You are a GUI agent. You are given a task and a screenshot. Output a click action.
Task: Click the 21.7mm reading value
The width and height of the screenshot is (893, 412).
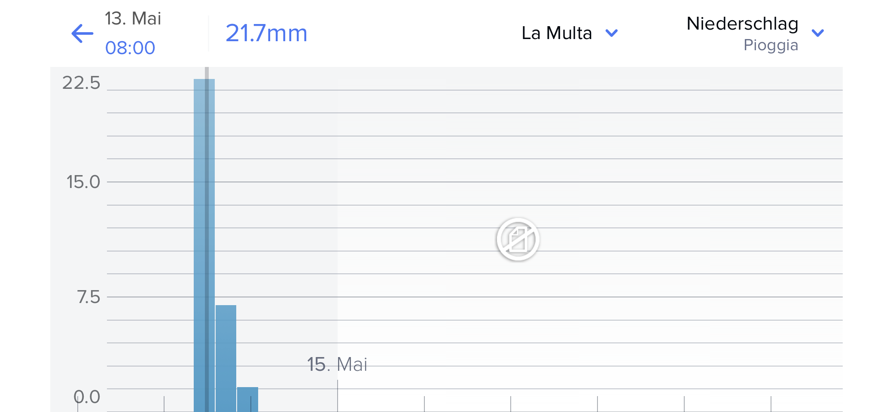266,33
